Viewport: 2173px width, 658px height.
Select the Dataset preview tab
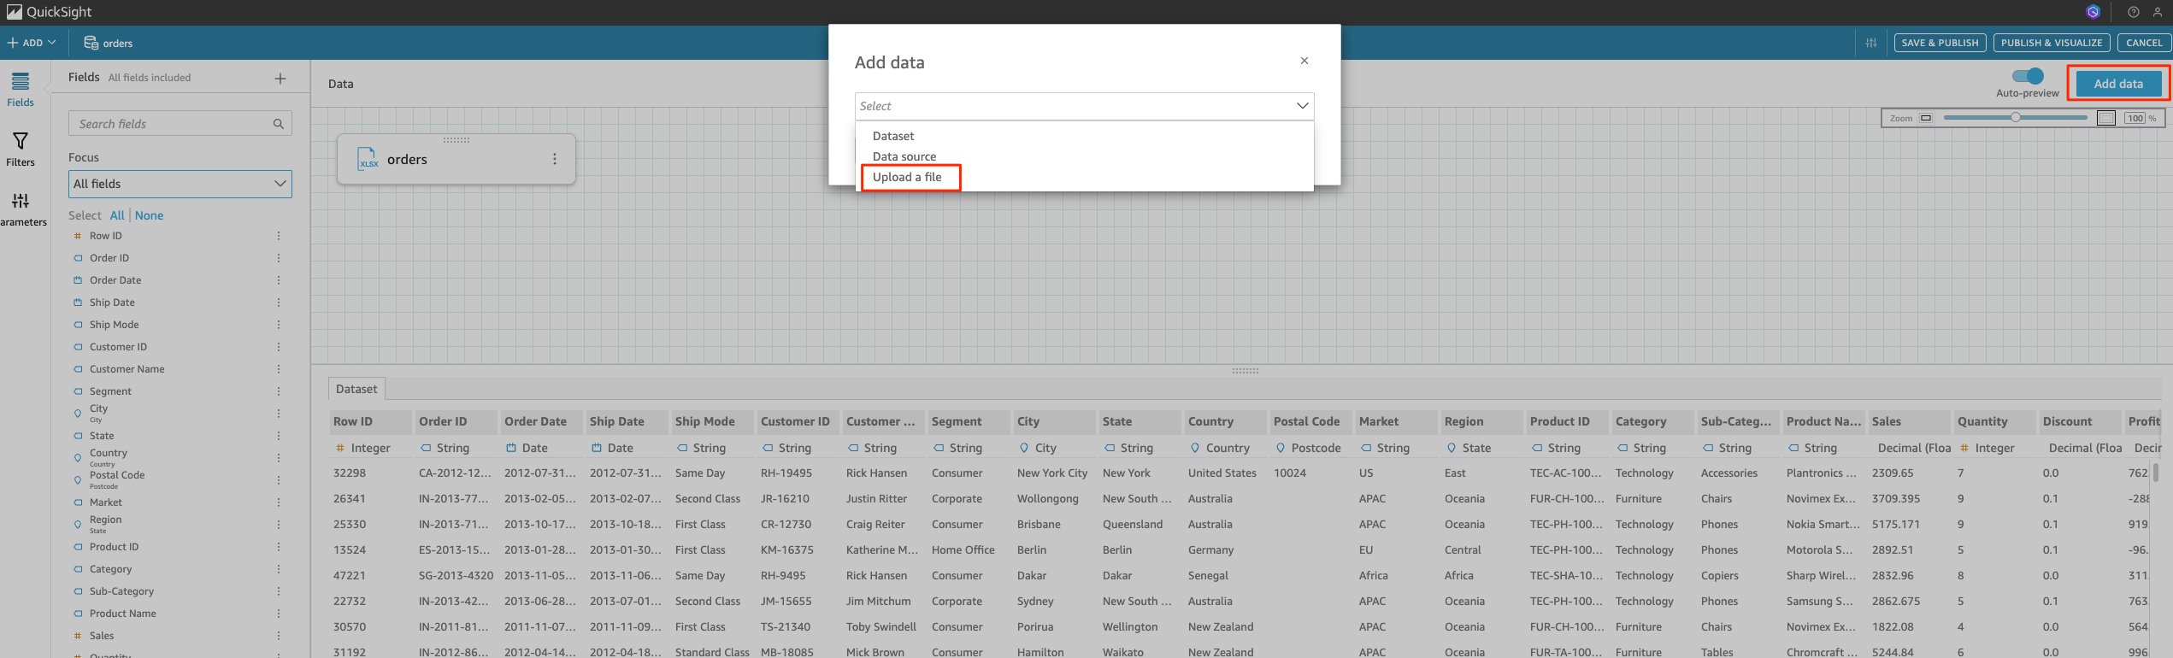pos(356,389)
